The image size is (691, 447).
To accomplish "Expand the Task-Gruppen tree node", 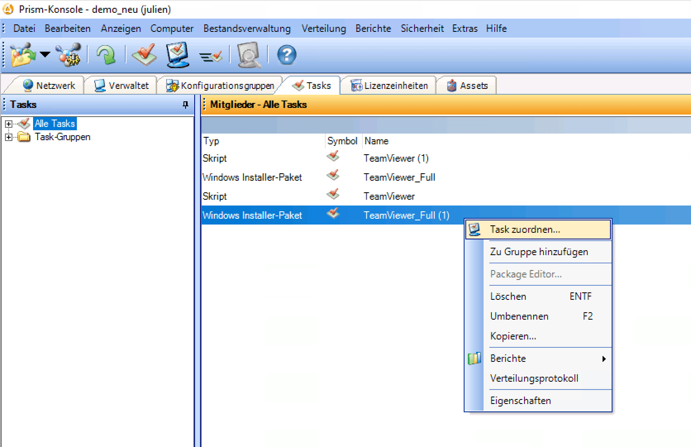I will coord(8,137).
